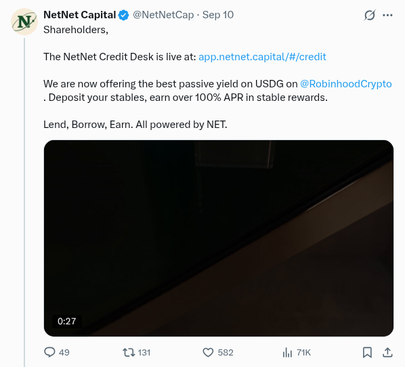Click the 582 likes count

226,353
